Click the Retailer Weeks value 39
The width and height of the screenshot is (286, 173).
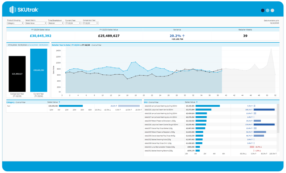point(245,36)
